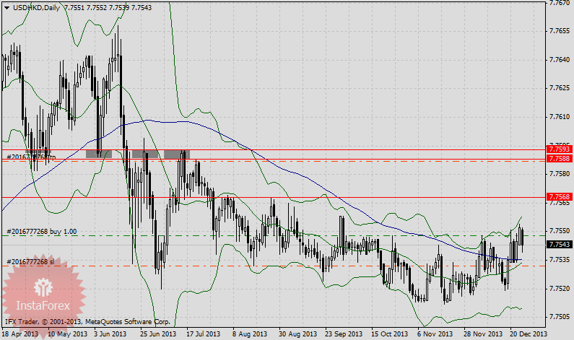Select the 30 Aug 2013 date label
This screenshot has height=340, width=574.
click(297, 334)
